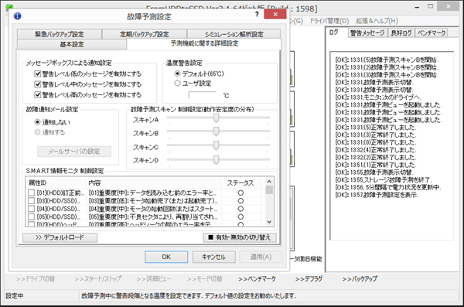Click SMART list scrollbar down arrow
Viewport: 464px width, 307px height.
coord(269,222)
